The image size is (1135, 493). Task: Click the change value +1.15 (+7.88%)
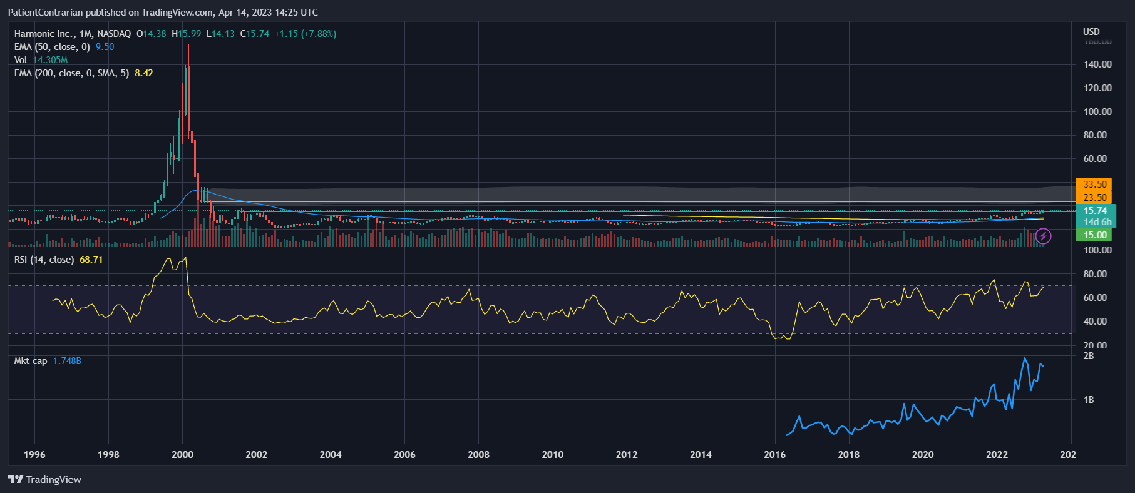point(306,34)
